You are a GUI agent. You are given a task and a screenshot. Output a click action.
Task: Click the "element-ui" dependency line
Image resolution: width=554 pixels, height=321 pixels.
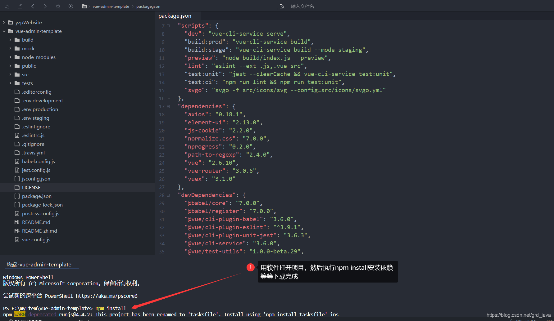(224, 123)
